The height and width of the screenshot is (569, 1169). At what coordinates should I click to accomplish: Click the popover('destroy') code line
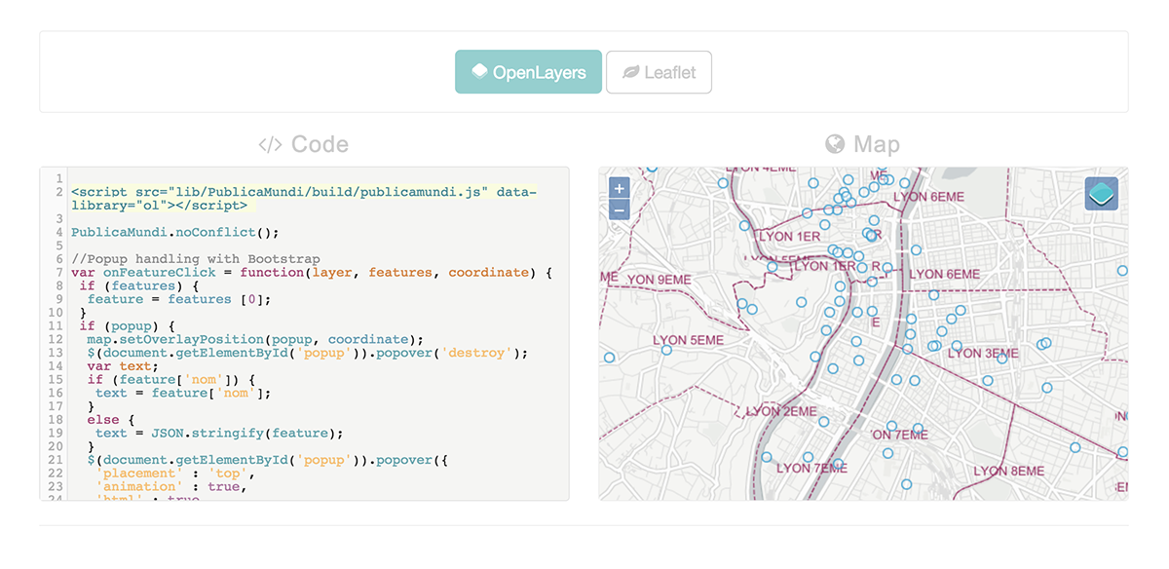tap(307, 353)
